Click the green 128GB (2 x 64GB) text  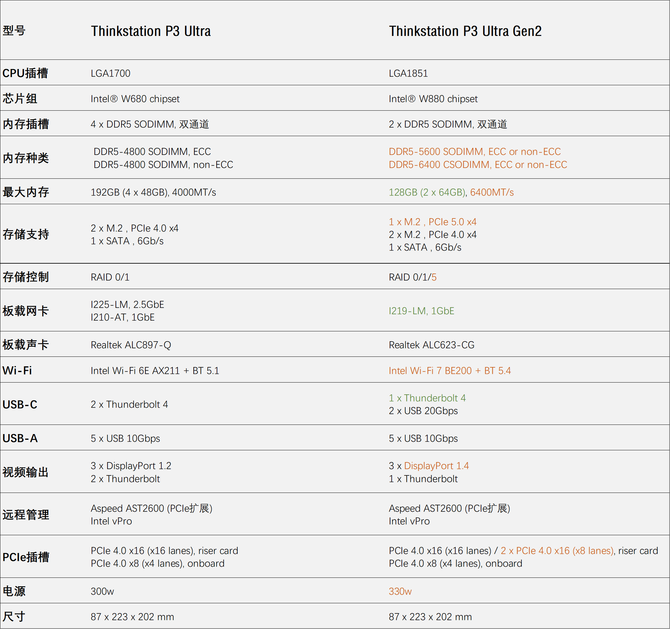tap(427, 192)
